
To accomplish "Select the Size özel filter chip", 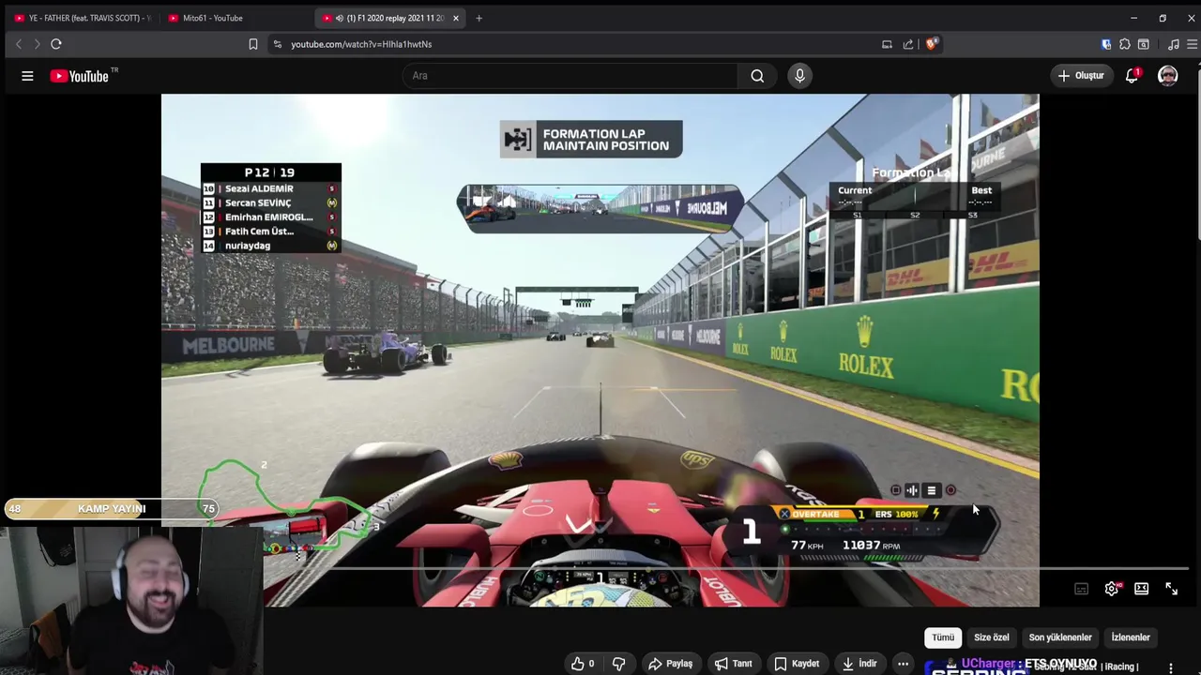I will click(x=992, y=637).
